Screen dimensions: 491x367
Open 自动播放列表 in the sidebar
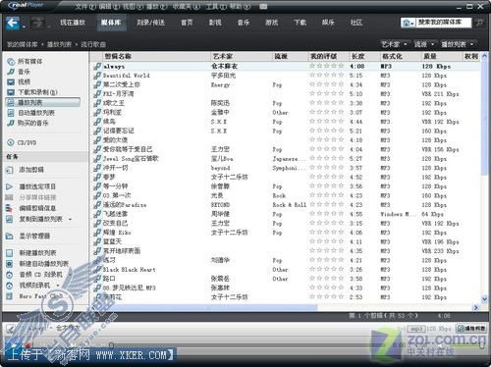(31, 113)
